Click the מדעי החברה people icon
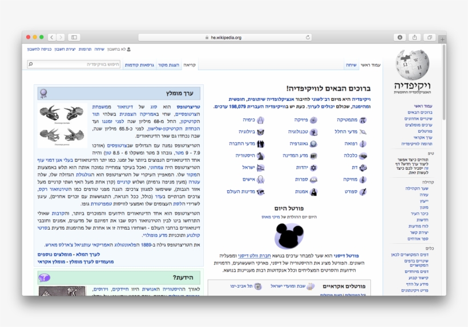 tap(261, 144)
